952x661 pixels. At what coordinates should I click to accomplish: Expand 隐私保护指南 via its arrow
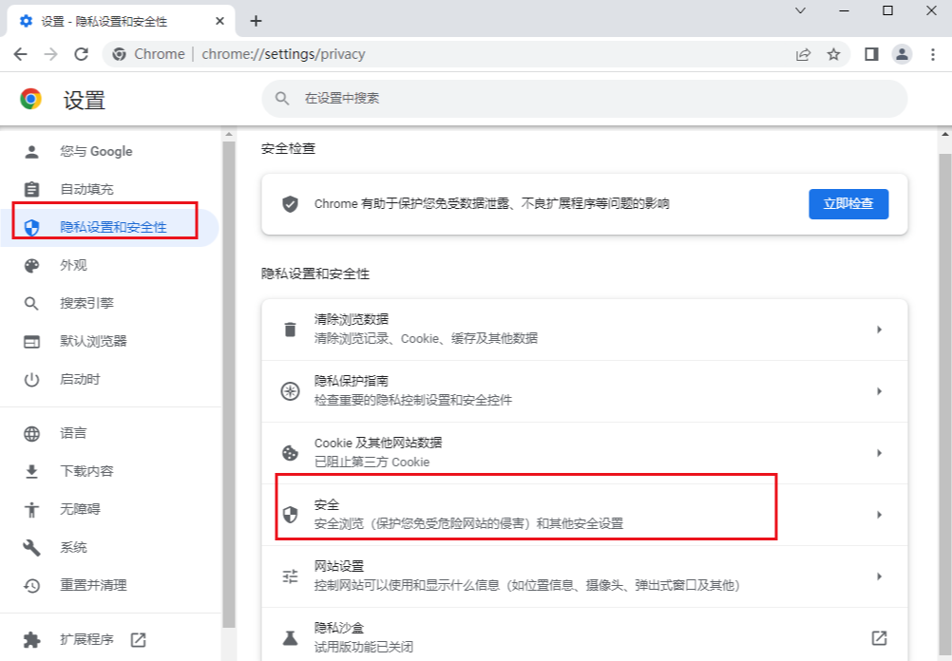879,391
